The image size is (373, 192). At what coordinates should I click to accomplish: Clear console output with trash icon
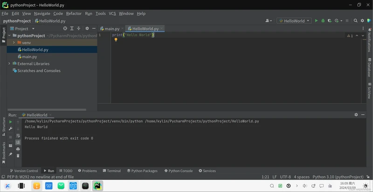pyautogui.click(x=18, y=156)
